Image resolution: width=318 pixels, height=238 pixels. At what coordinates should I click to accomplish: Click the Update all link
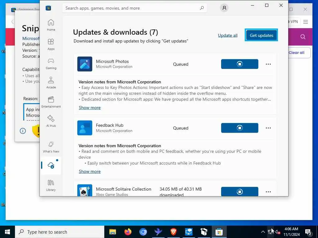(228, 35)
